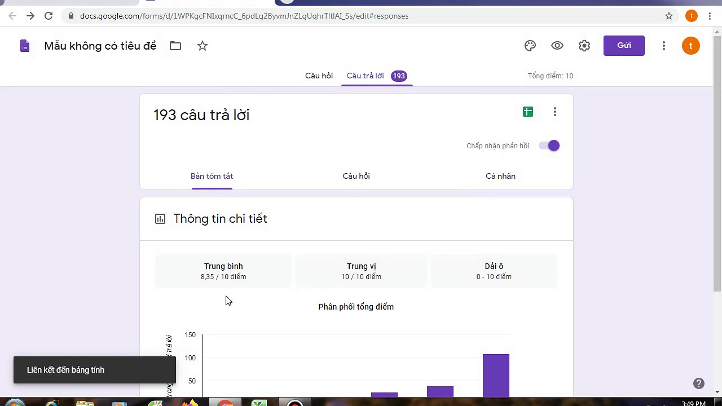Open the Cá nhân tab
Viewport: 722px width, 406px height.
(500, 176)
